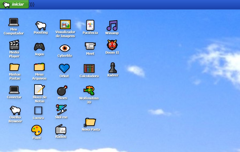Start the Mines bomb game

click(62, 91)
